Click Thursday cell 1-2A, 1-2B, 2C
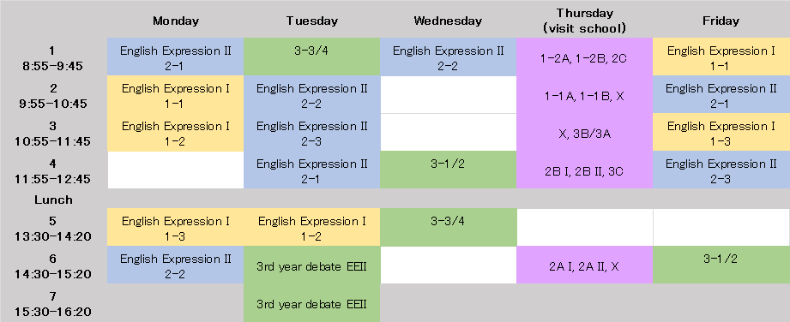The height and width of the screenshot is (322, 790). pos(584,58)
